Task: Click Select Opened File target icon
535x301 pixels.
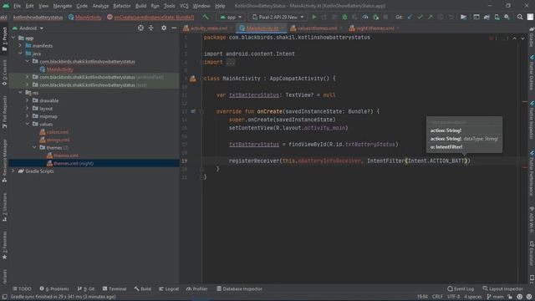Action: pos(140,28)
